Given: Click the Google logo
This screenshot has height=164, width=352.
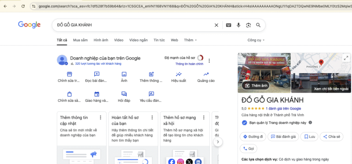Looking at the screenshot, I should 29,25.
